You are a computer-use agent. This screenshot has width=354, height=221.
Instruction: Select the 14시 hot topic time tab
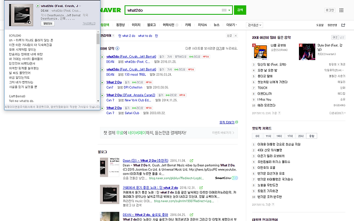[x=279, y=136]
